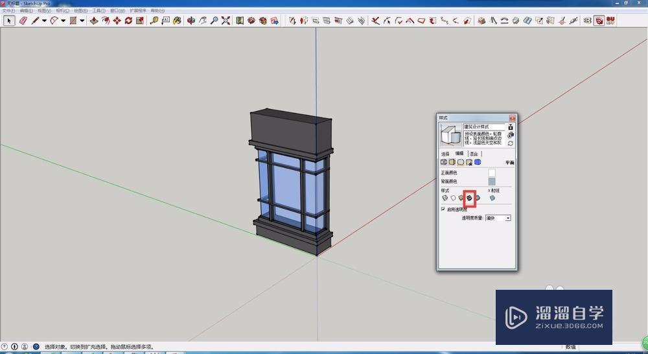Set face style to Hidden Line

pyautogui.click(x=453, y=198)
